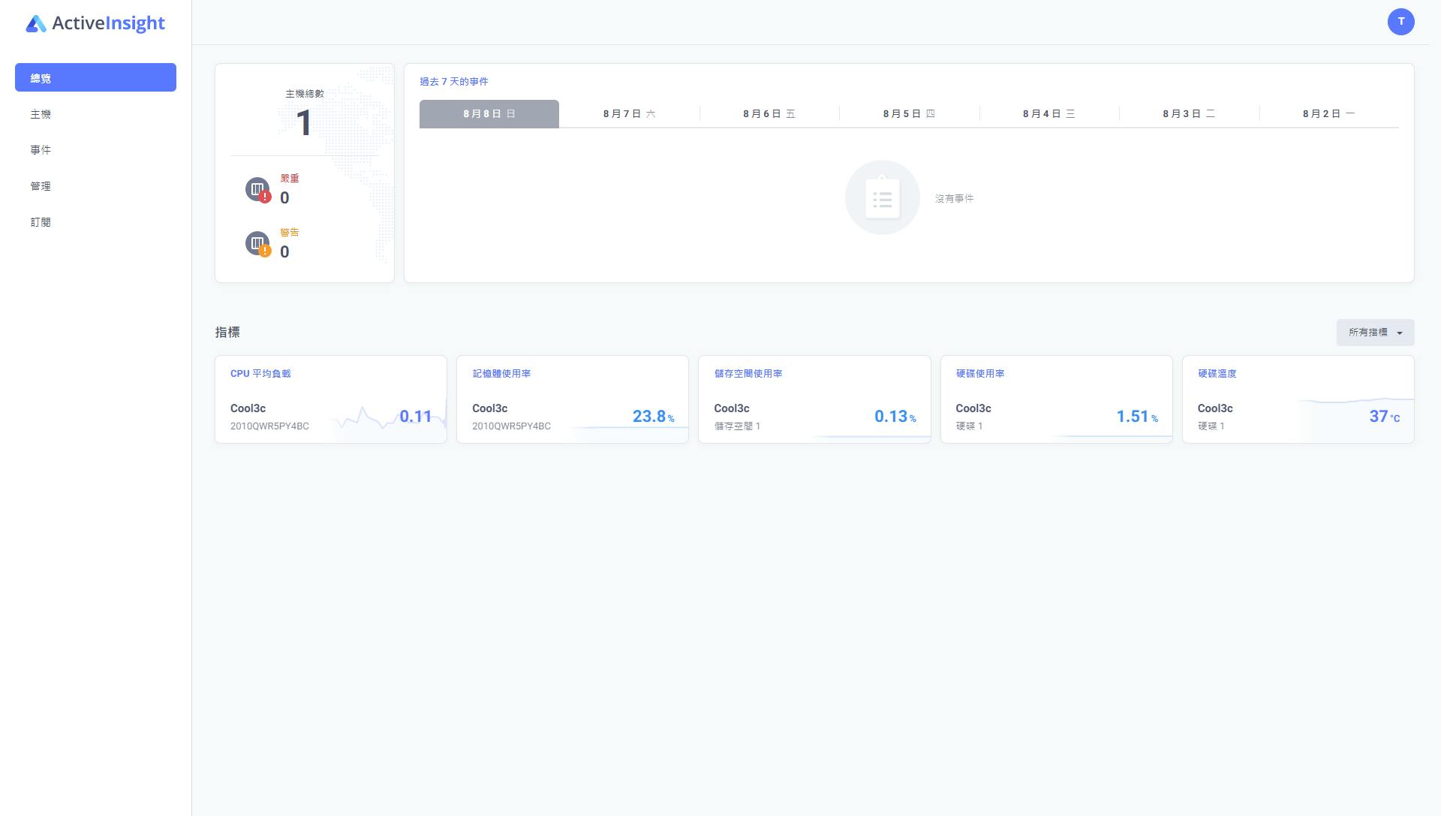The width and height of the screenshot is (1441, 816).
Task: Expand the 所有指標 metrics dropdown
Action: click(1375, 333)
